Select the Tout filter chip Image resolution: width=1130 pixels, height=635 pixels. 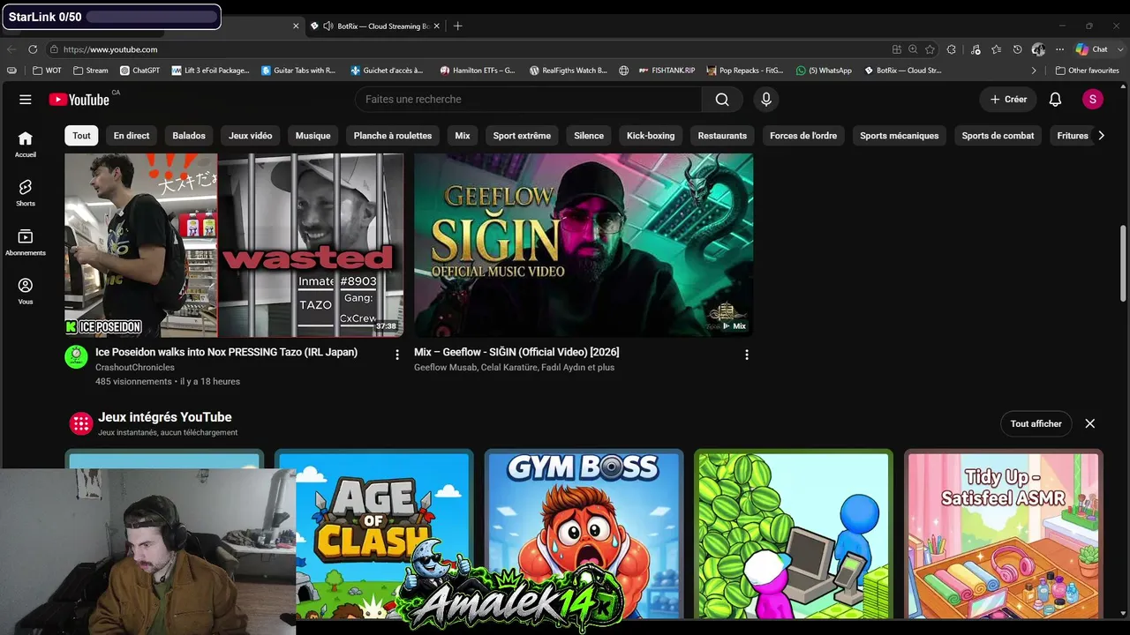coord(81,136)
